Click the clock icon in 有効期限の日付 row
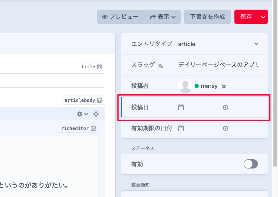Screen dimensions: 278x197 [226, 128]
